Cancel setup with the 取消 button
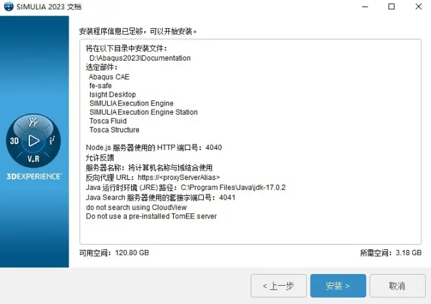 (397, 286)
